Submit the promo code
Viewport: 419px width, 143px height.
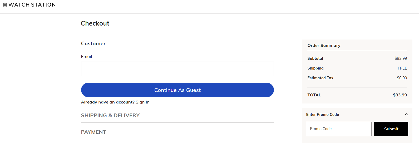point(391,129)
